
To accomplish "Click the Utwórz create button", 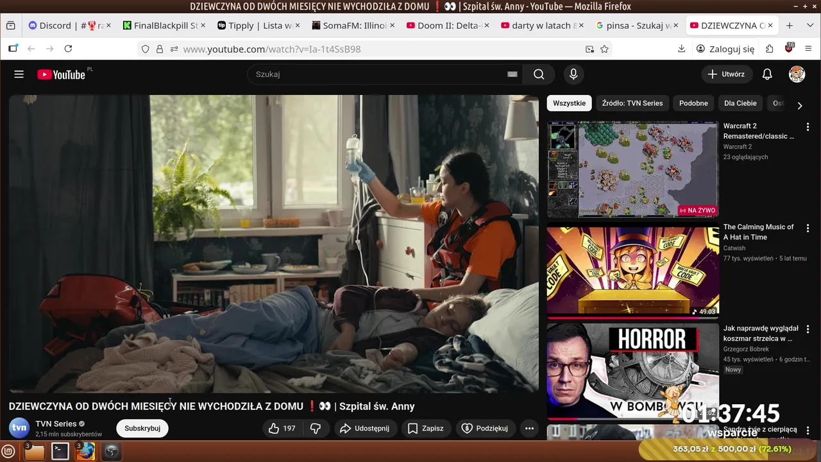I will (726, 74).
